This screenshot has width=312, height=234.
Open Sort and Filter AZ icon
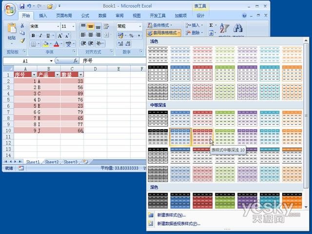[224, 28]
